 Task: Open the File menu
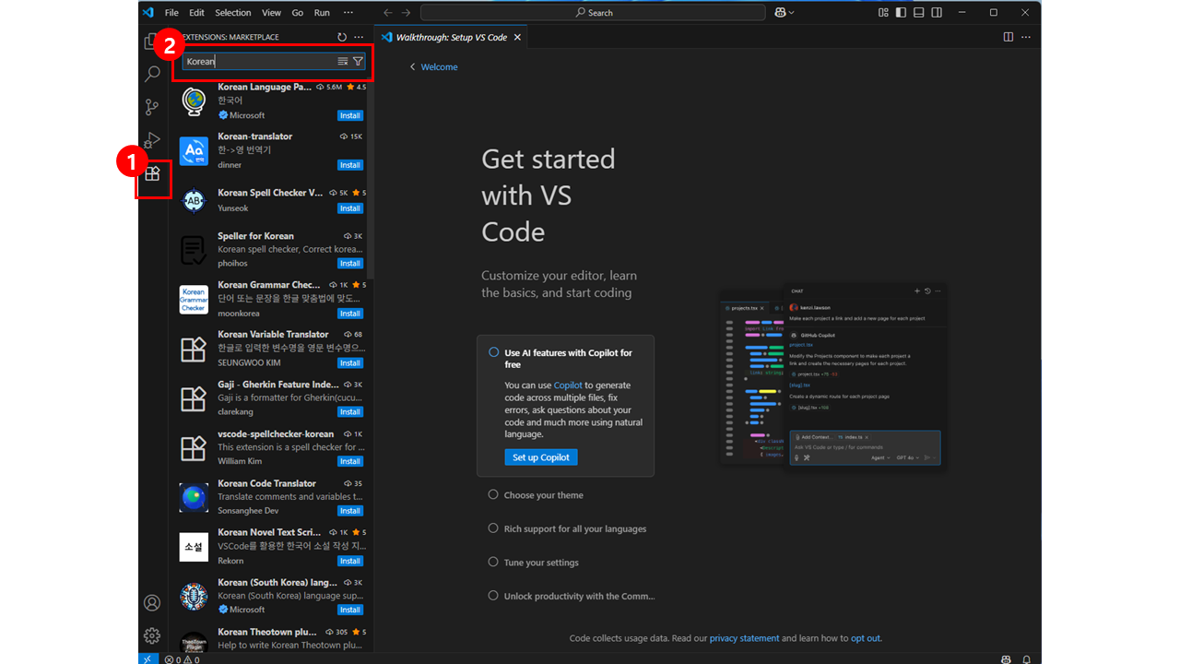pos(171,12)
